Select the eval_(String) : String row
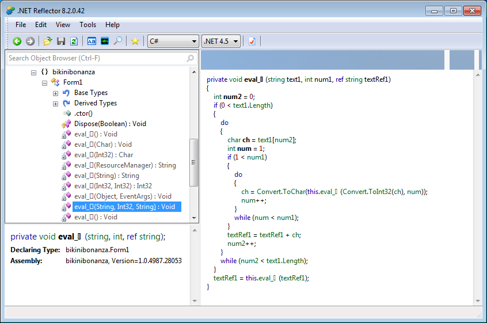Screen dimensions: 487x323 [x=106, y=176]
